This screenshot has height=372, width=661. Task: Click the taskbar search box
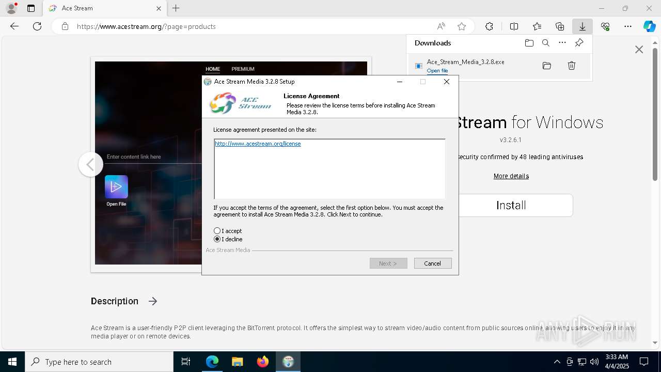pyautogui.click(x=99, y=362)
